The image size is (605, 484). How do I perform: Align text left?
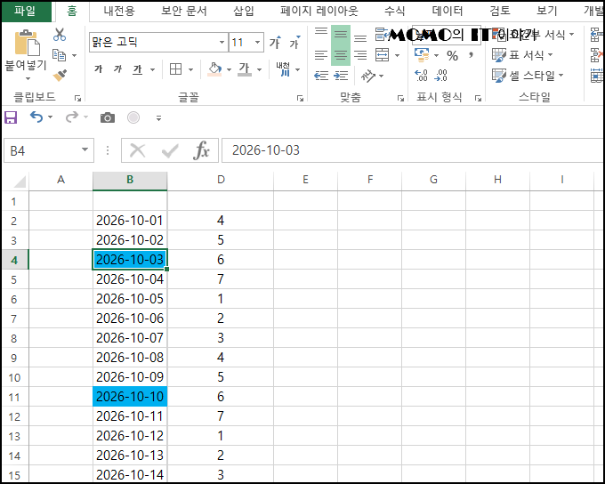point(321,55)
